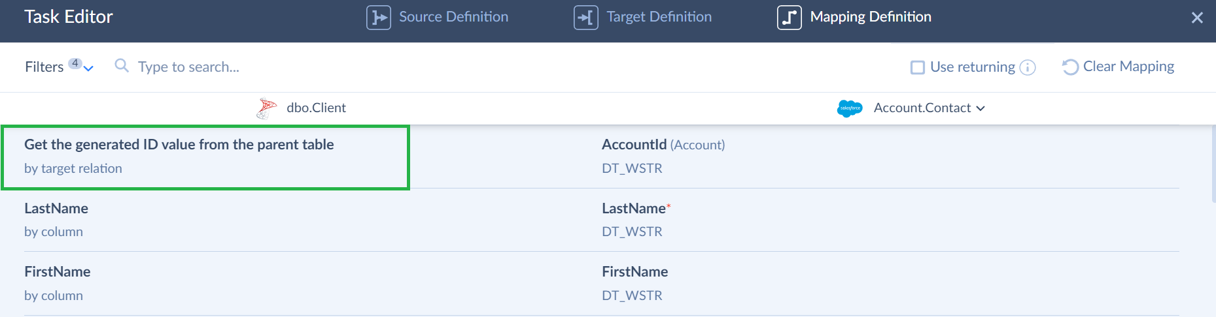Image resolution: width=1216 pixels, height=317 pixels.
Task: Switch to the Source Definition tab
Action: [x=453, y=17]
